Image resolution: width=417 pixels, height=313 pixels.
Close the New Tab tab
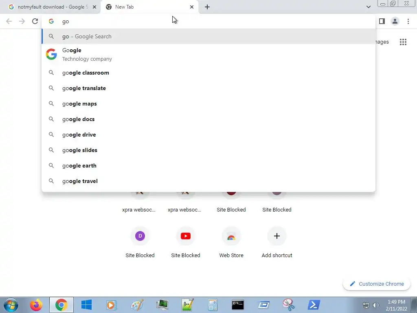click(x=192, y=7)
